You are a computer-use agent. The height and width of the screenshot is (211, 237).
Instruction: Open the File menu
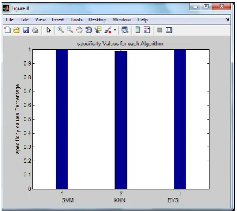point(10,19)
